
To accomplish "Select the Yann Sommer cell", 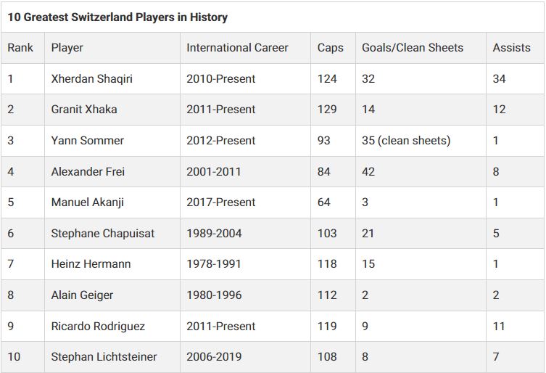I will (112, 141).
